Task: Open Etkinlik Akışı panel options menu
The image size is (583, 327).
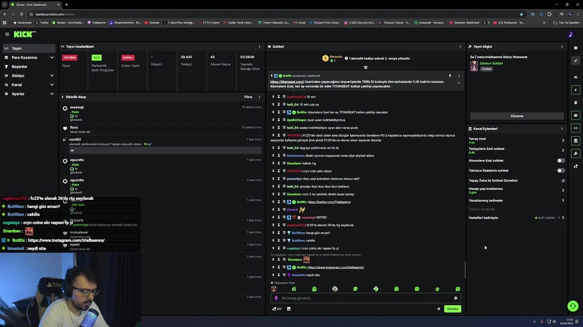Action: tap(260, 97)
